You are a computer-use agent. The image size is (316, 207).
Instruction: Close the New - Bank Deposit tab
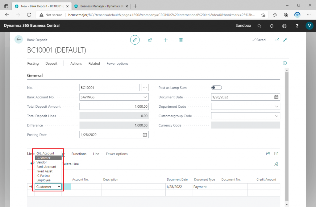tap(67, 6)
